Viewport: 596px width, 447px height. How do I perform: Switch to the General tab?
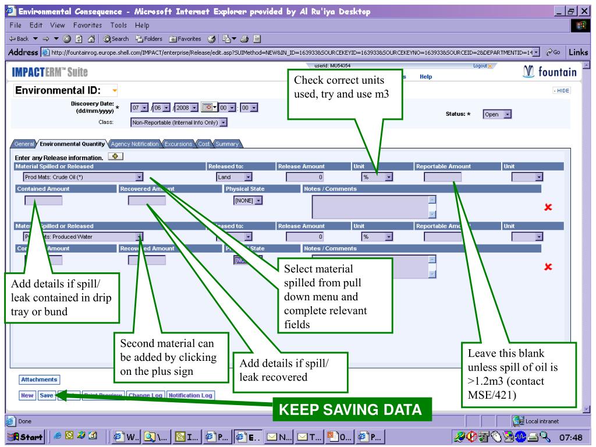tap(24, 144)
